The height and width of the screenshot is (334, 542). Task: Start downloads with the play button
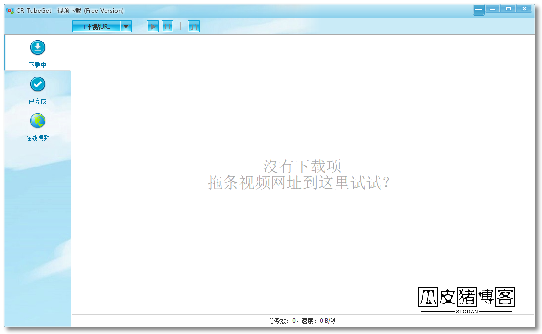pos(153,27)
